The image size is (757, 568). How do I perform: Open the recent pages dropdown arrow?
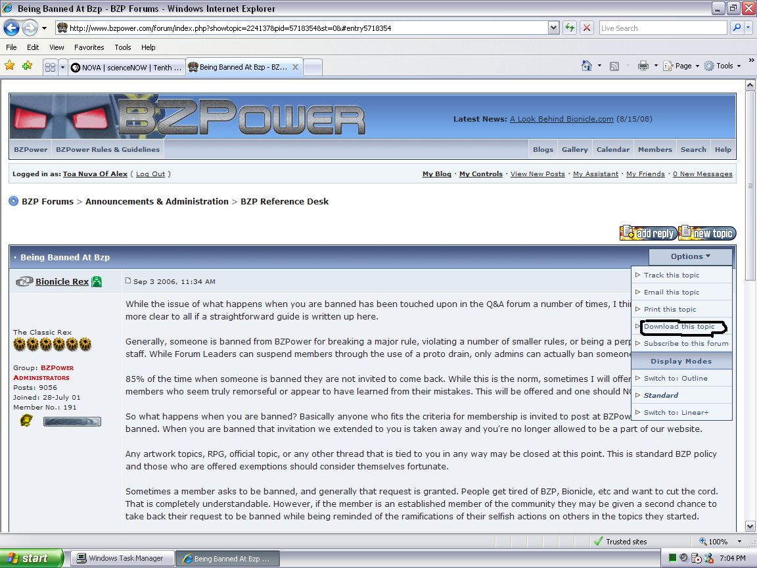point(45,28)
